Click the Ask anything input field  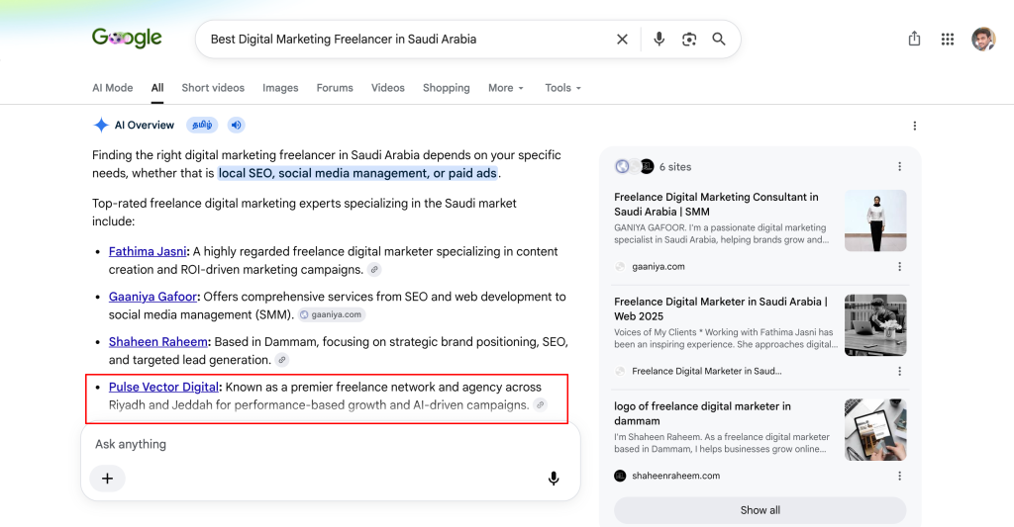330,444
